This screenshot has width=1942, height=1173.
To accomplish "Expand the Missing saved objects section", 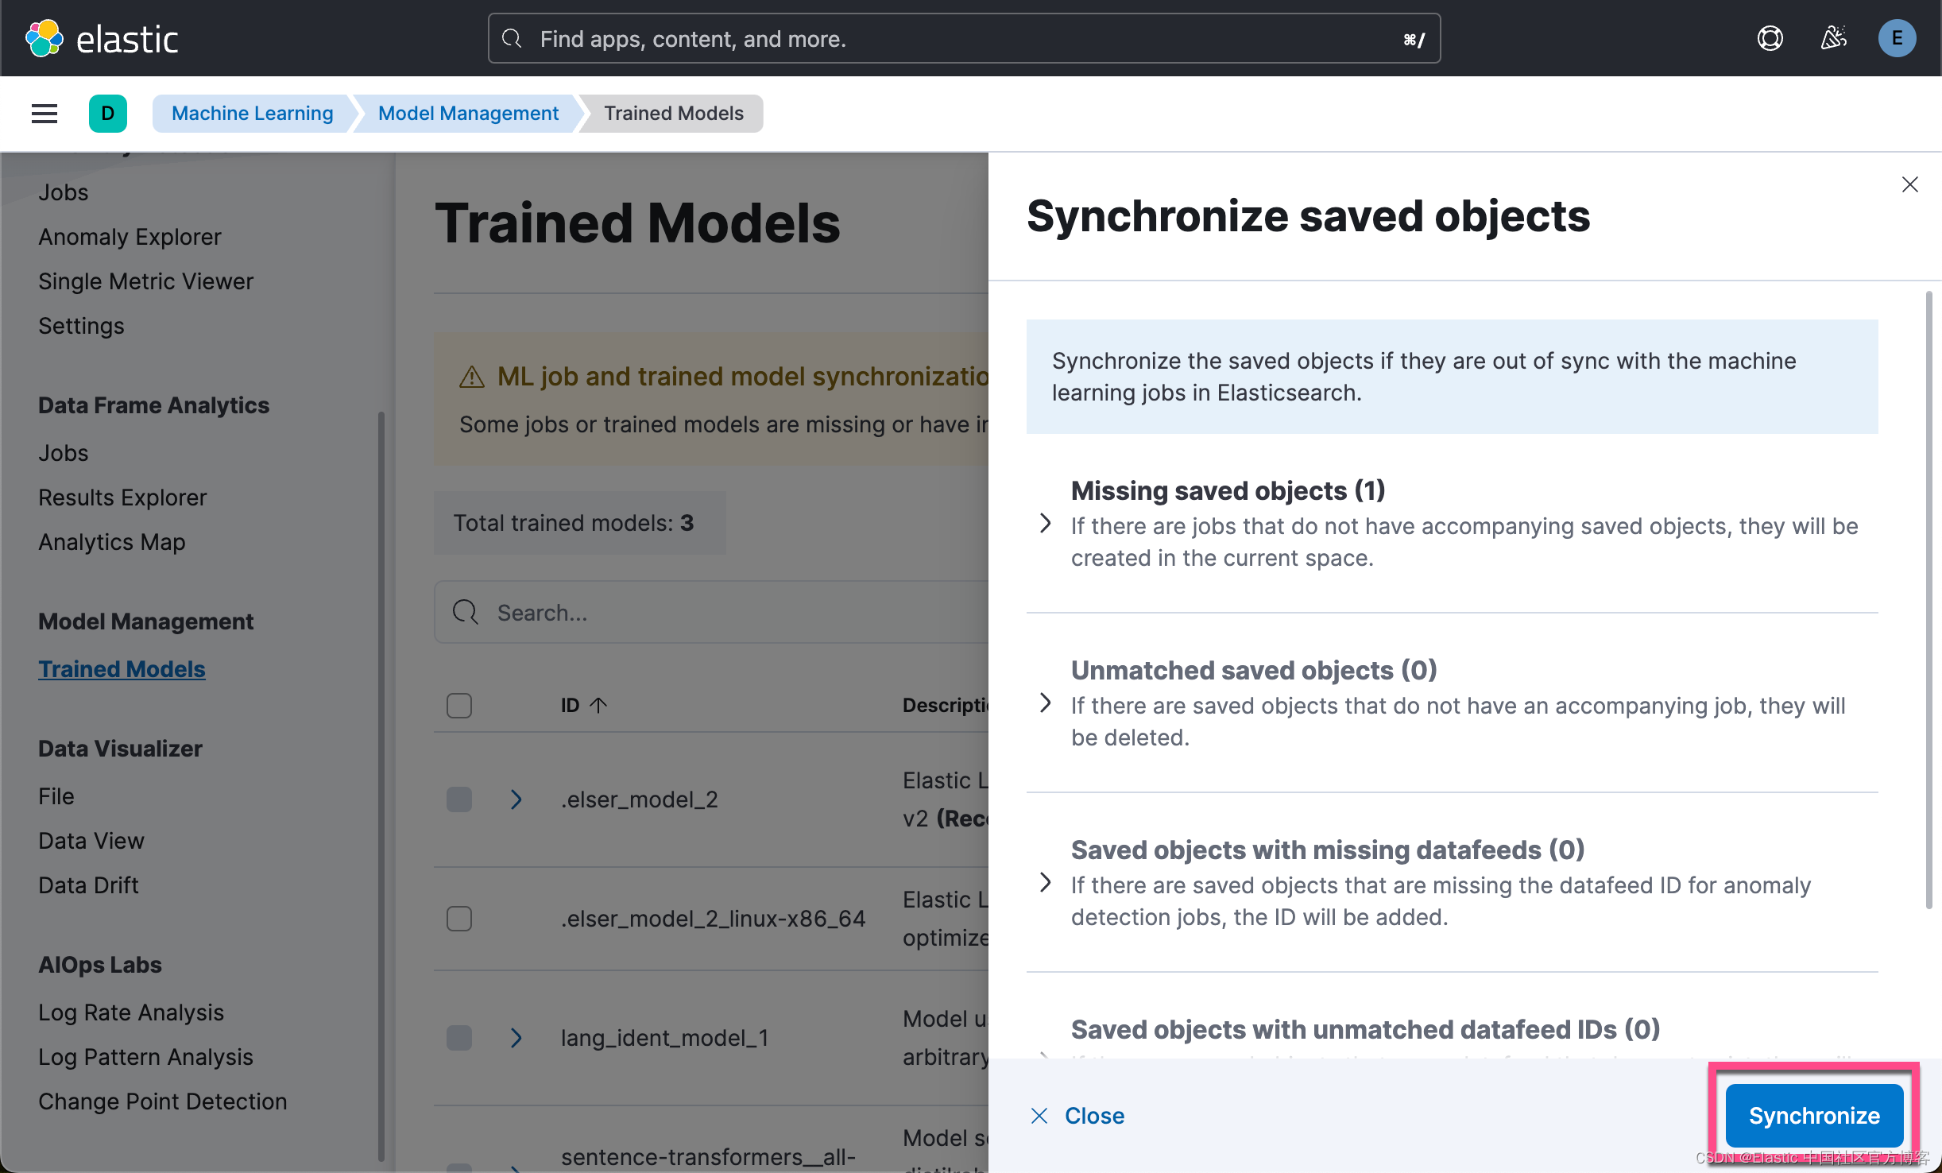I will pos(1045,523).
